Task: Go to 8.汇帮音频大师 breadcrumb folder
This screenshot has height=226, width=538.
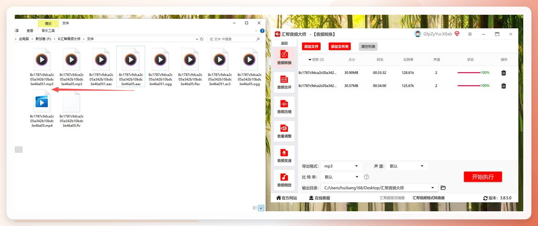Action: click(x=69, y=39)
